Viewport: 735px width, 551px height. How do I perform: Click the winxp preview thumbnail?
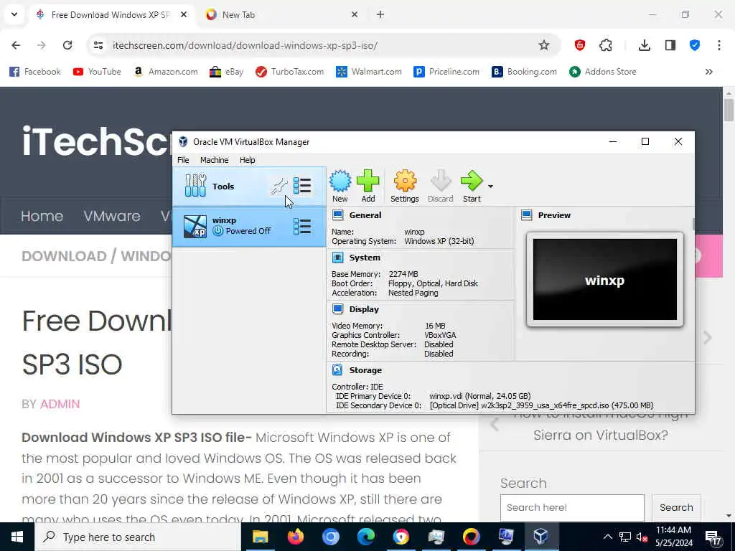pos(604,279)
